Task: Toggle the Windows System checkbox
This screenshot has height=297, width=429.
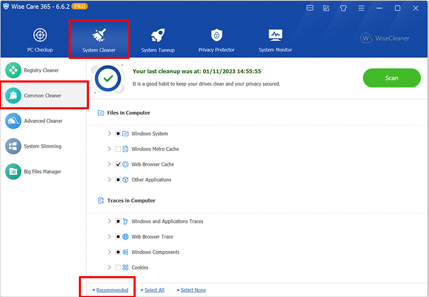Action: point(118,133)
